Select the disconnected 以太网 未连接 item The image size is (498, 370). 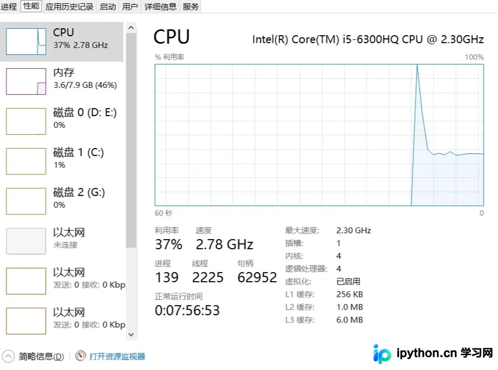coord(62,241)
